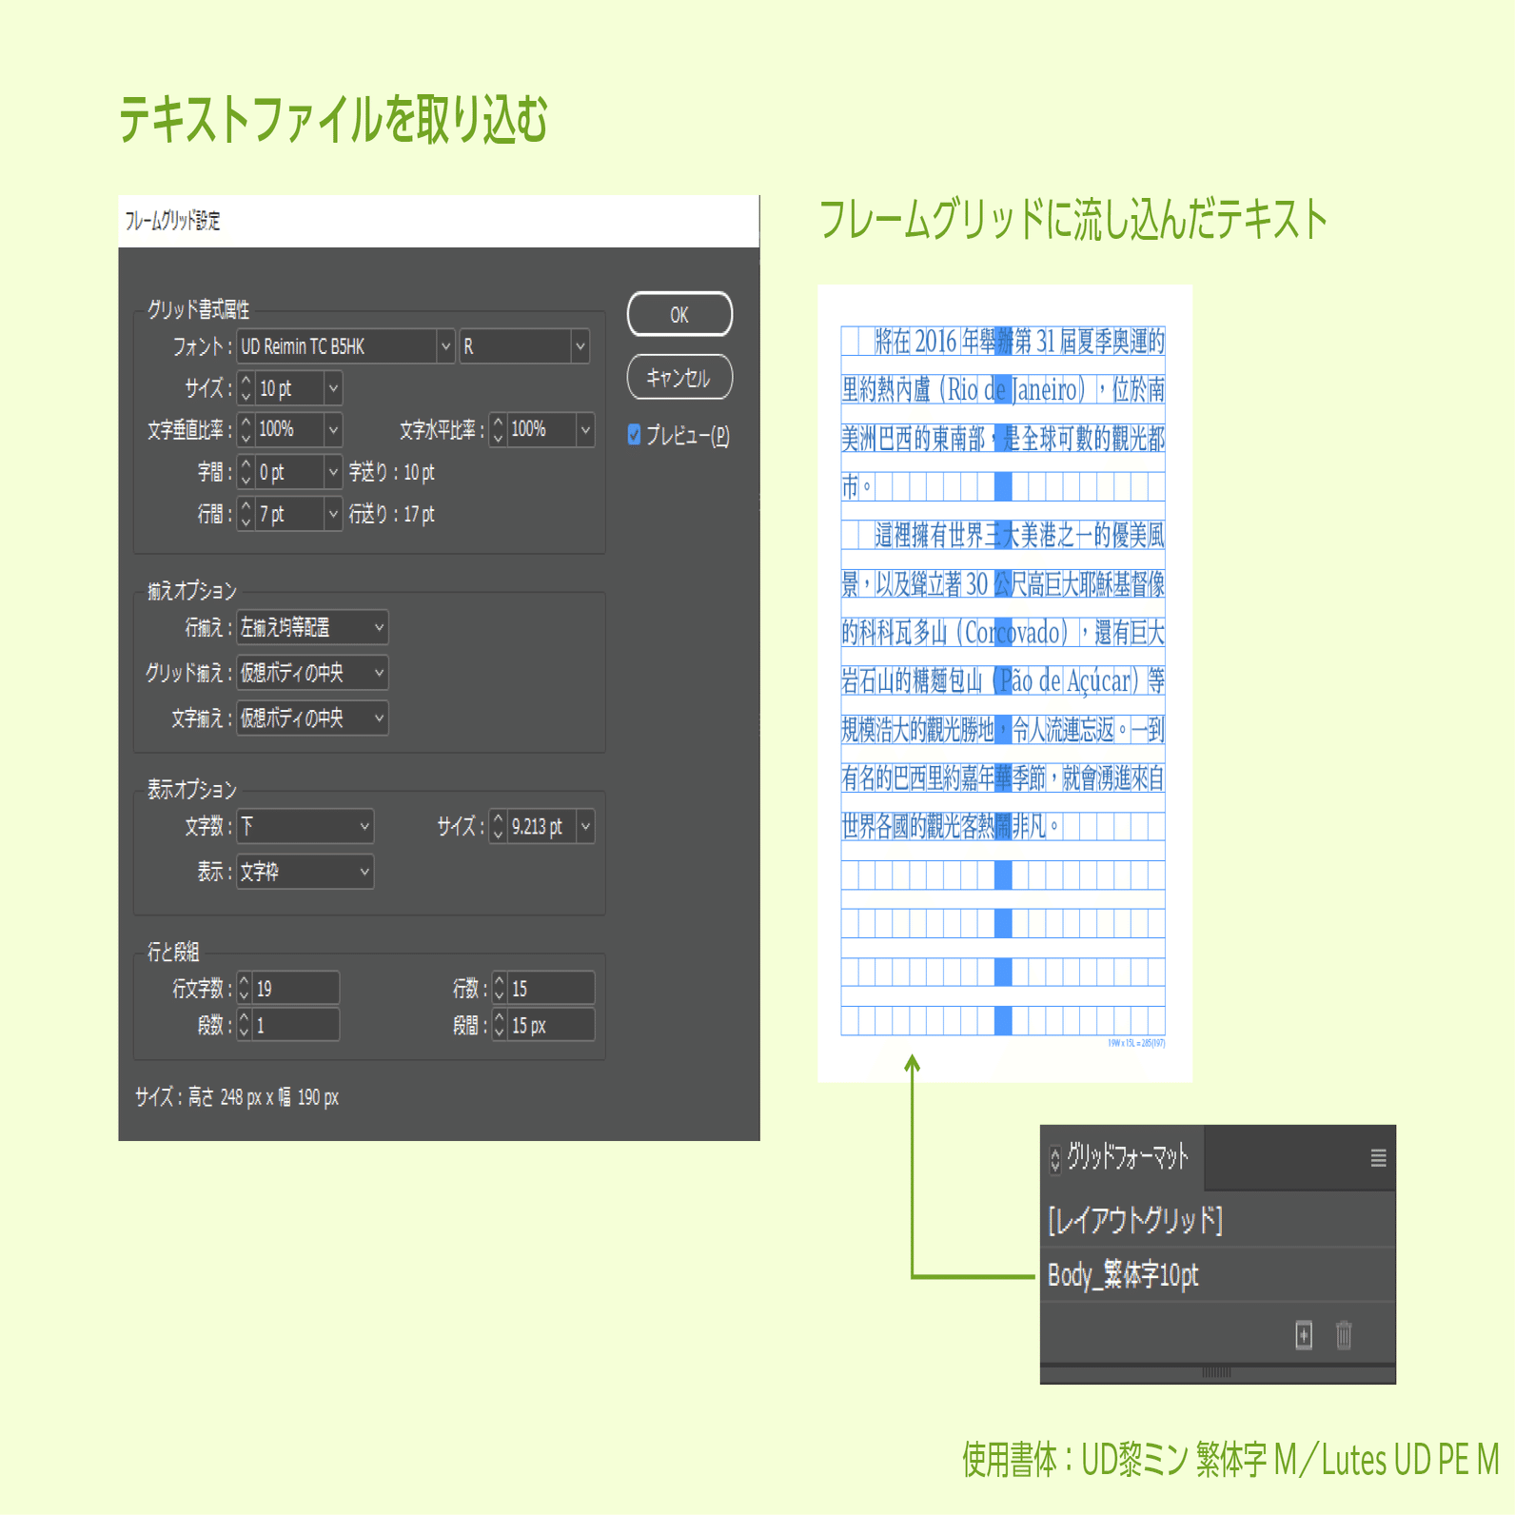Click the 文字水平比率 stepper arrows
The width and height of the screenshot is (1515, 1515).
coord(498,429)
